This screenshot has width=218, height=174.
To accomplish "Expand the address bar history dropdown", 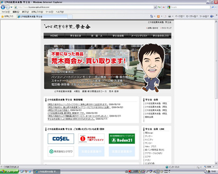I will click(155, 7).
